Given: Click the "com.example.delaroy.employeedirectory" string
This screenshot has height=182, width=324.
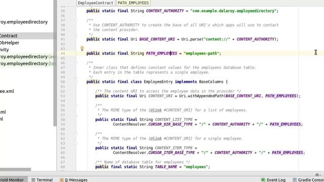Looking at the screenshot, I should pyautogui.click(x=233, y=11).
